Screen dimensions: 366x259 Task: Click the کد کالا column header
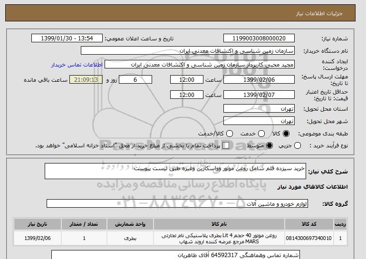pos(309,224)
